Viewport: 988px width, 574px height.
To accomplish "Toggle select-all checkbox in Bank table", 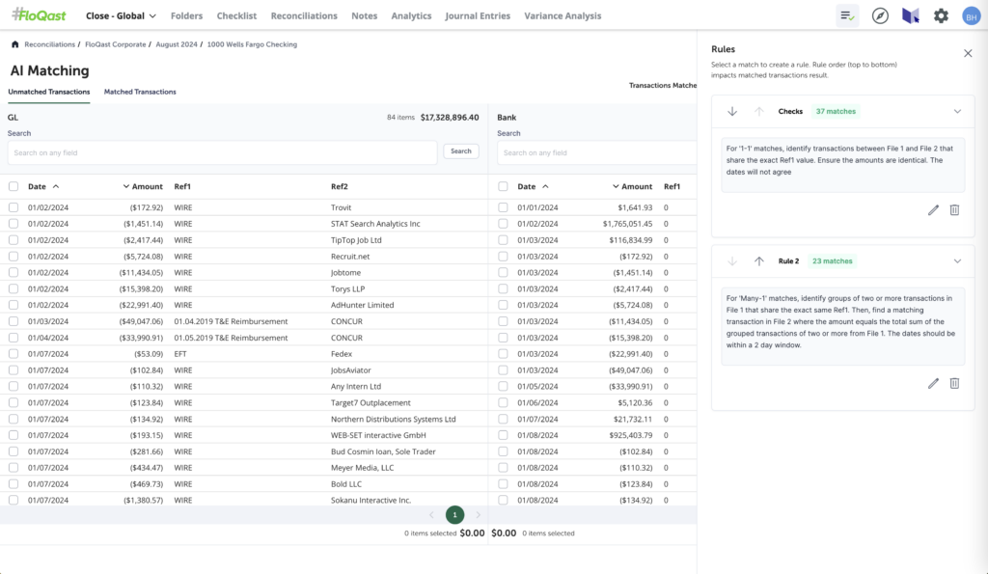I will click(503, 186).
